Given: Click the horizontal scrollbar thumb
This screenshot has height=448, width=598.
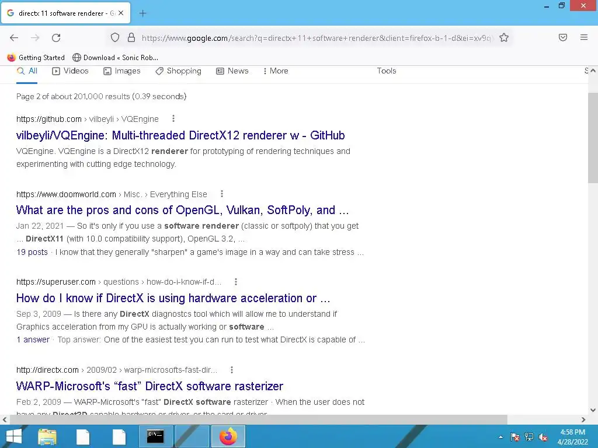Looking at the screenshot, I should point(258,420).
